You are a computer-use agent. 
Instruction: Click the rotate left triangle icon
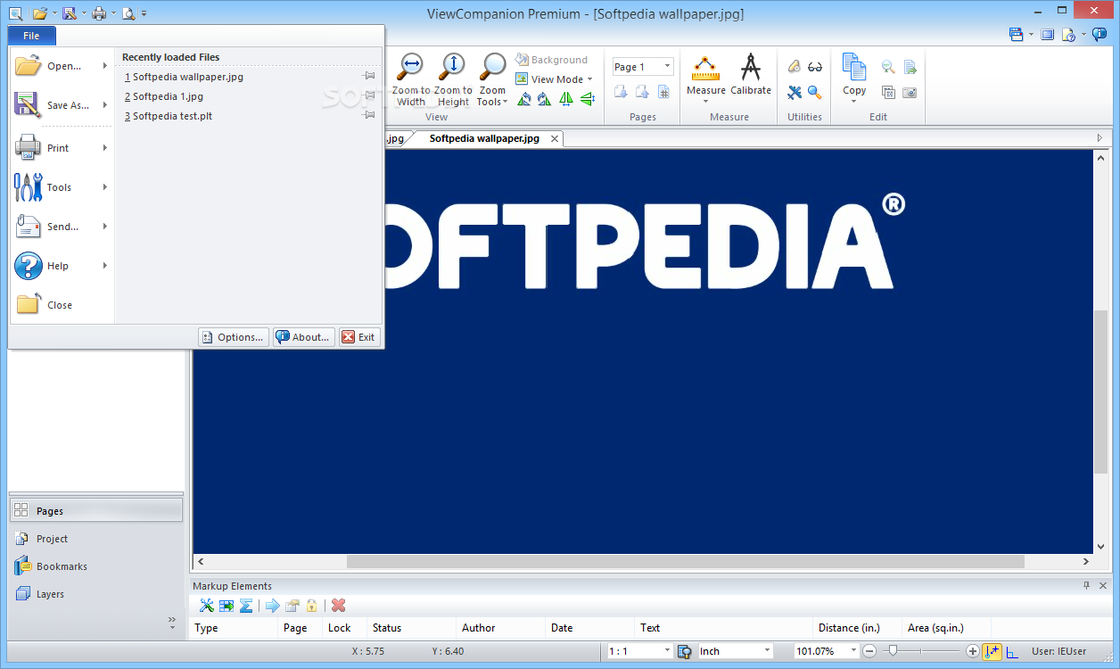coord(524,99)
